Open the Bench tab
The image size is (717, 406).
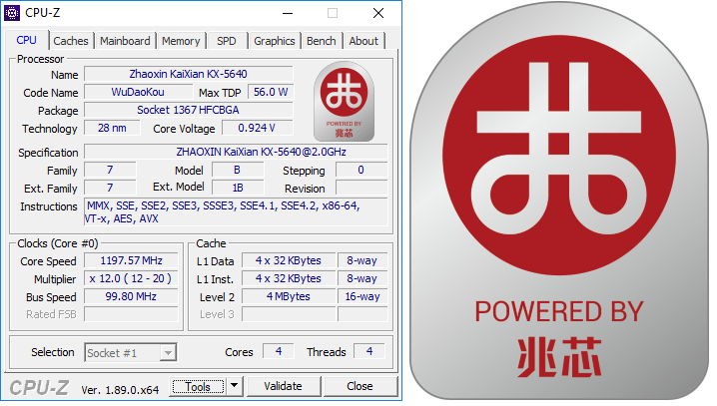(x=321, y=41)
